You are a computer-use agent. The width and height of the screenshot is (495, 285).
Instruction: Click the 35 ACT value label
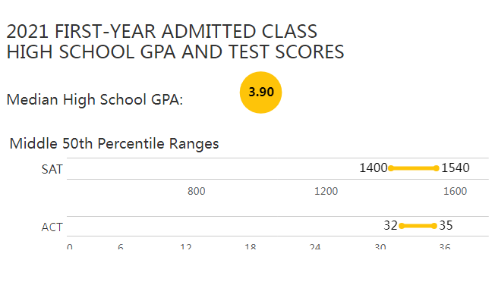click(x=446, y=225)
